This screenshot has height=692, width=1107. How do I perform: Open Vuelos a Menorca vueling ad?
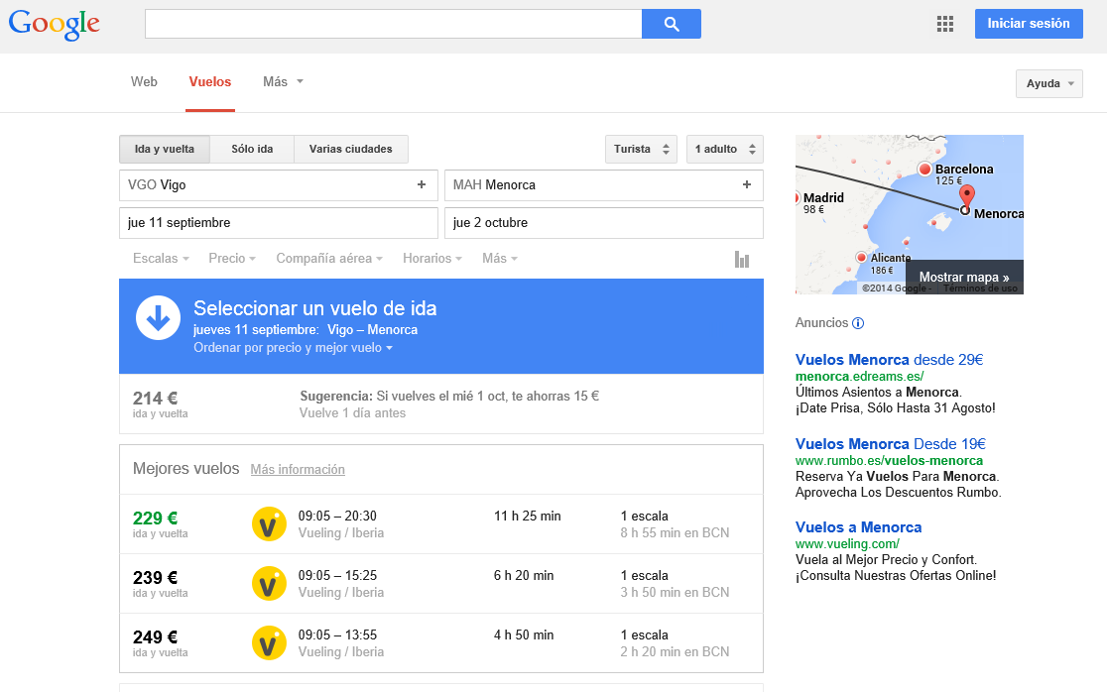click(x=858, y=527)
